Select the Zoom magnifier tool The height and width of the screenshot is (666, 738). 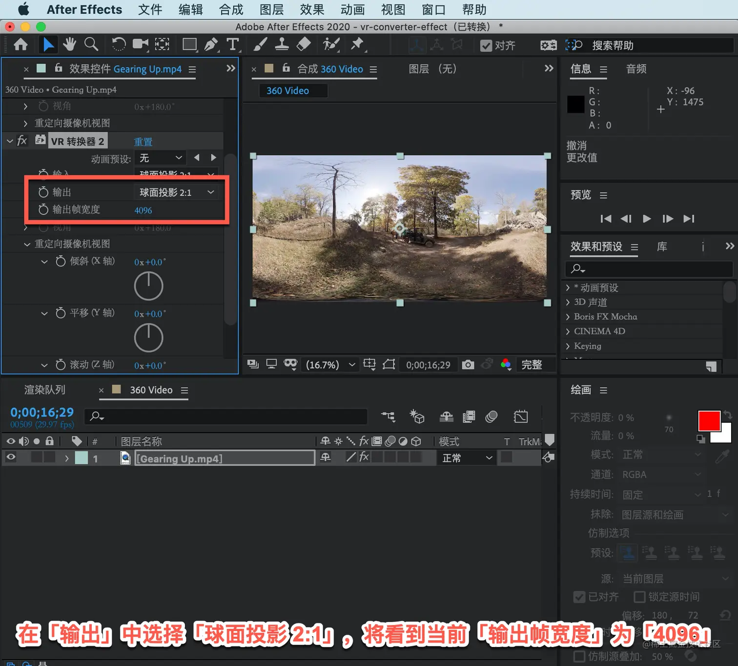[x=91, y=45]
